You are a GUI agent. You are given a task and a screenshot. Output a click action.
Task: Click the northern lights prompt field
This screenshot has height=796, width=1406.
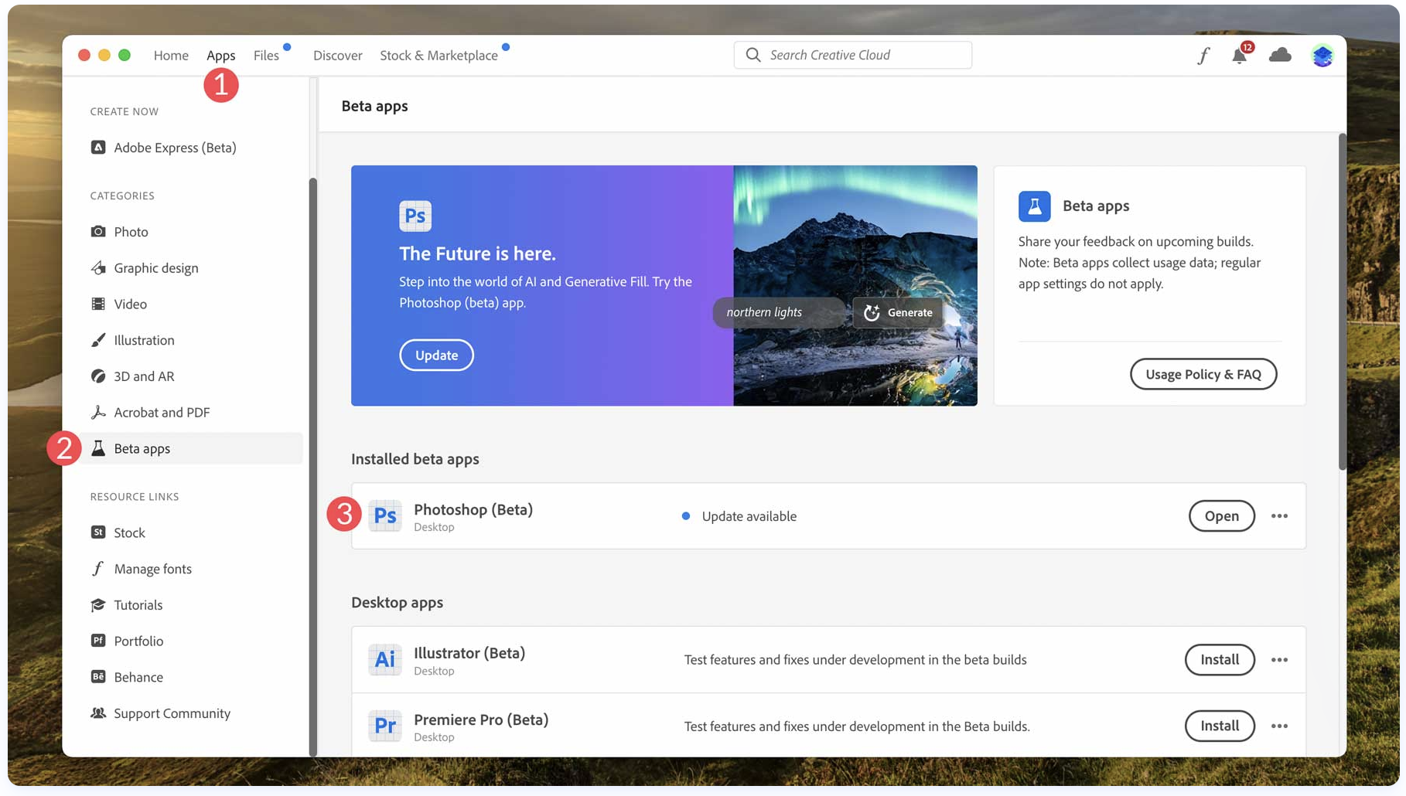pyautogui.click(x=780, y=312)
